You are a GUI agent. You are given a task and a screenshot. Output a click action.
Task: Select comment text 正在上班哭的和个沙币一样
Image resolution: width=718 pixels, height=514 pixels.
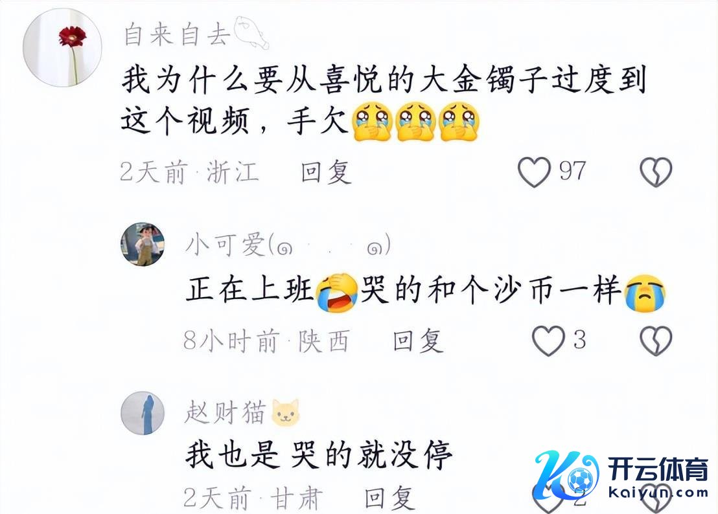tap(425, 291)
